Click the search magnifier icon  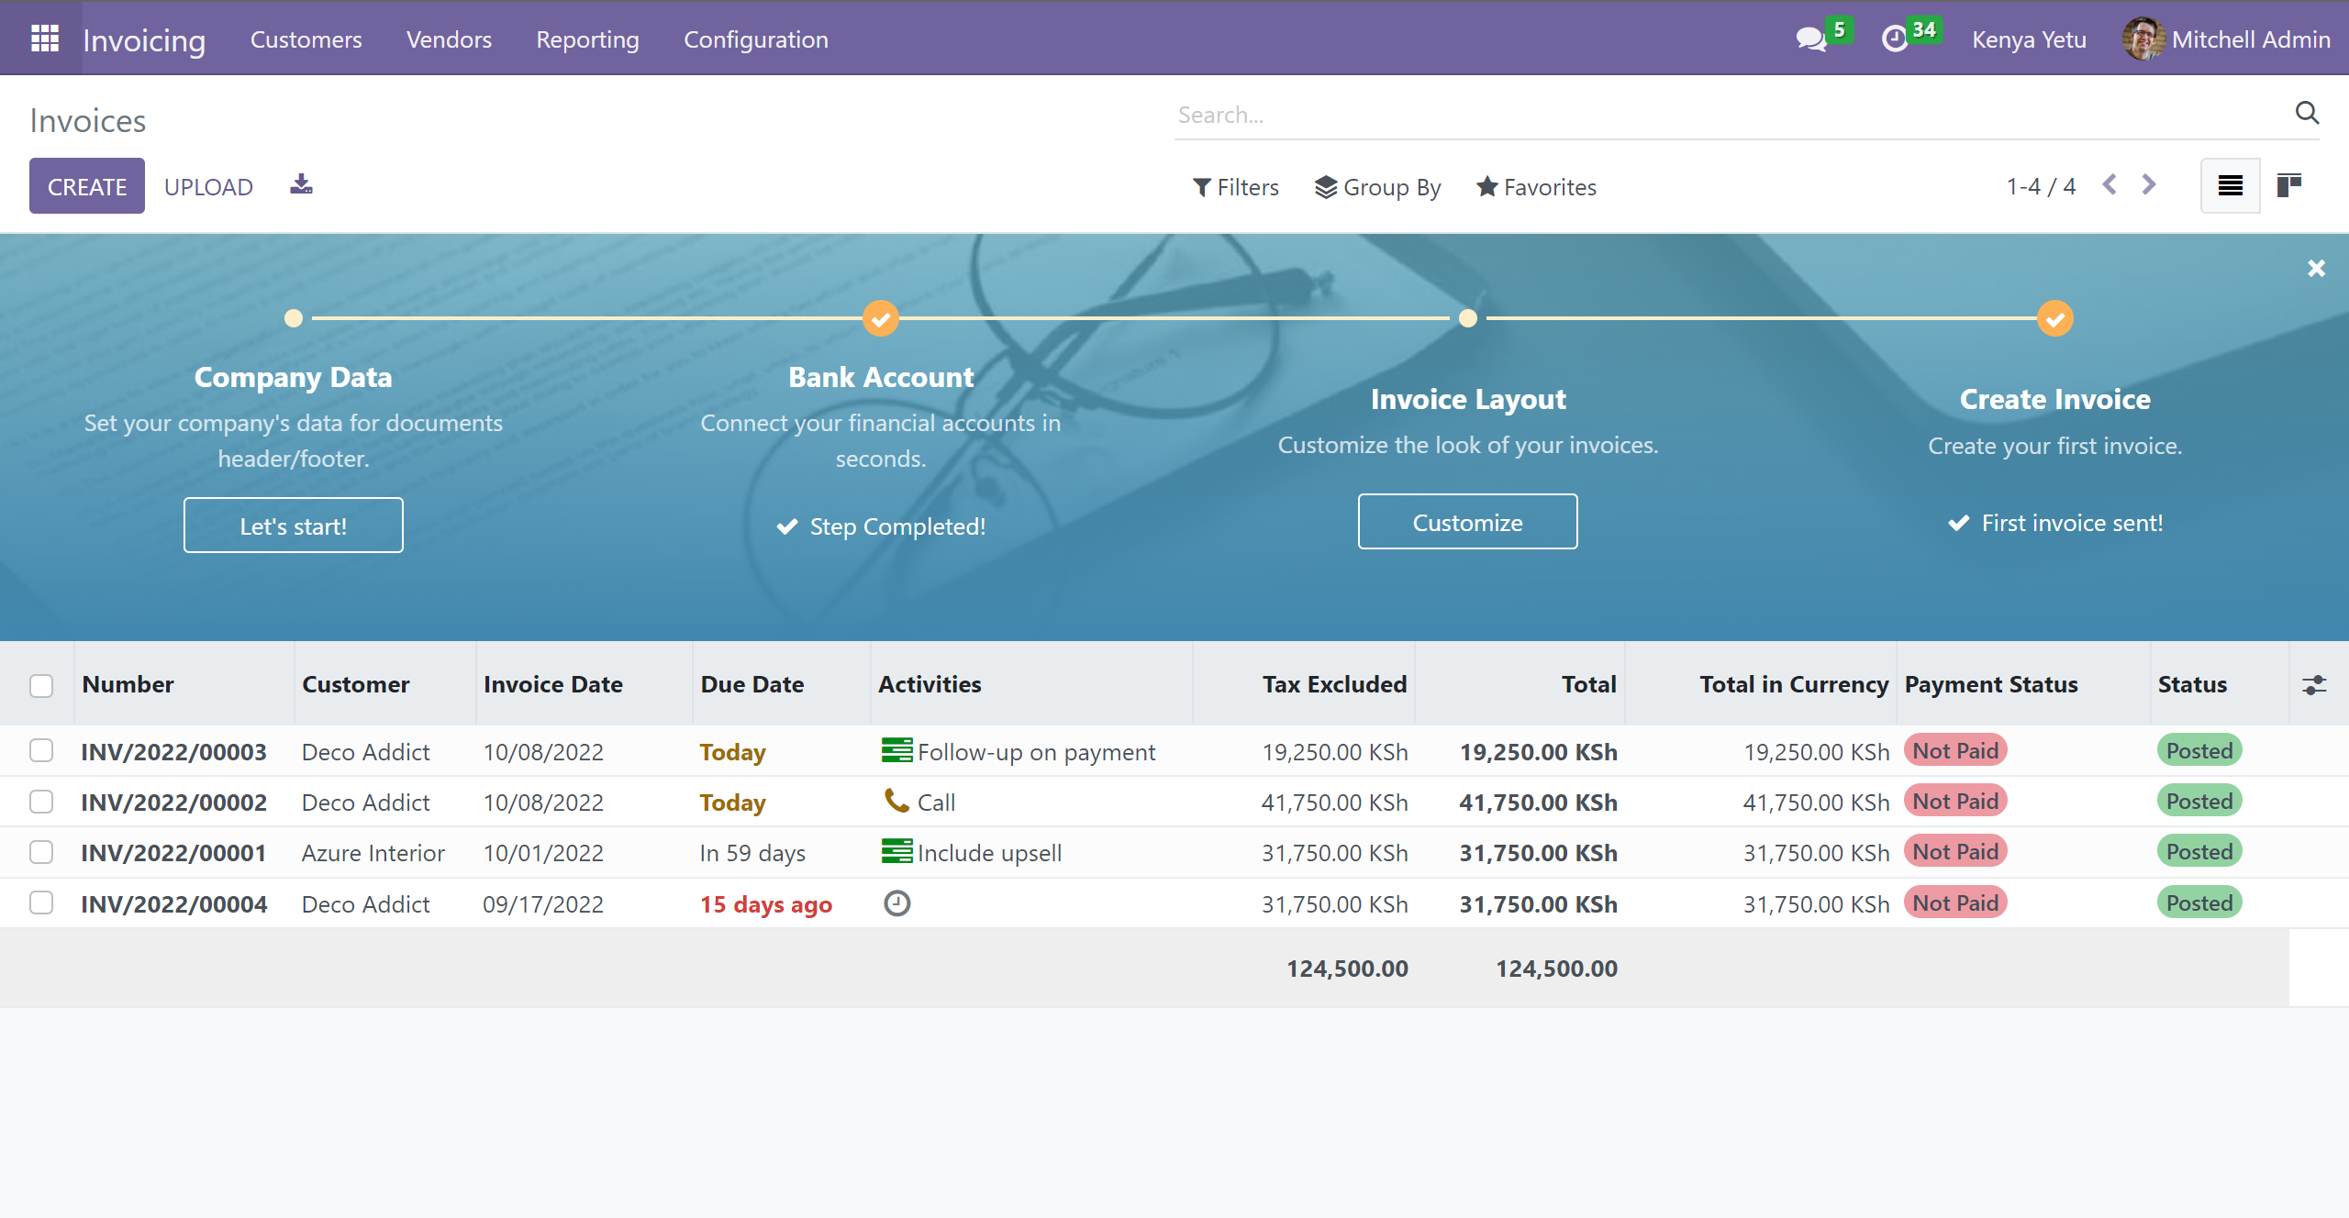2307,113
